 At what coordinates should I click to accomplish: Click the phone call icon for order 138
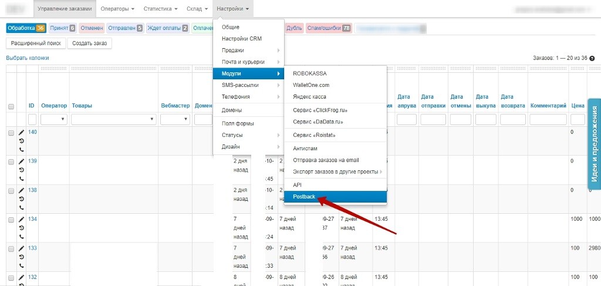coord(22,207)
